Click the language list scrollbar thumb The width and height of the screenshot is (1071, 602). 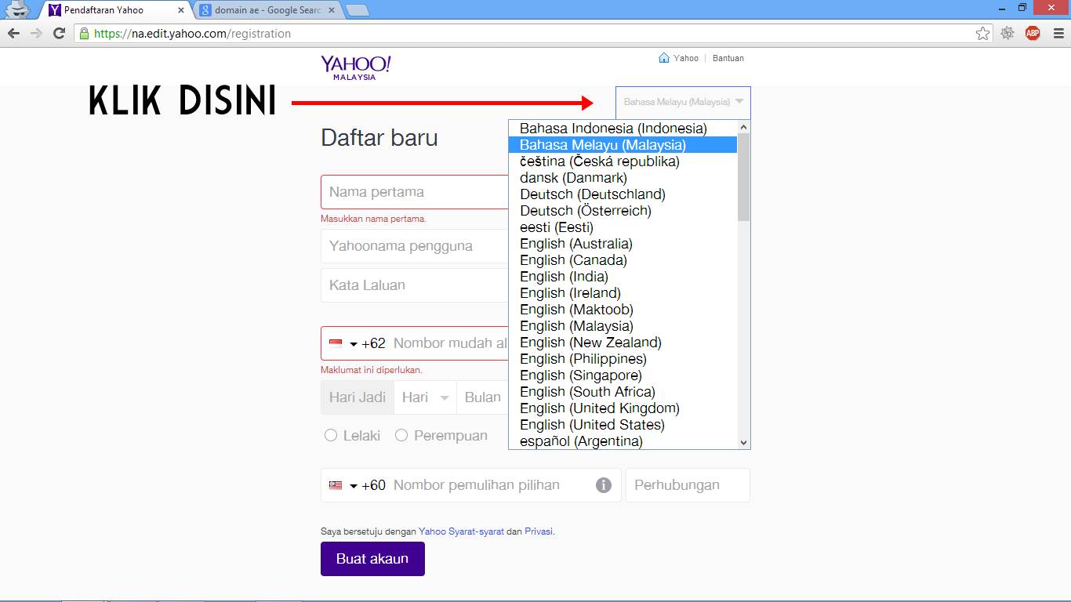(744, 177)
